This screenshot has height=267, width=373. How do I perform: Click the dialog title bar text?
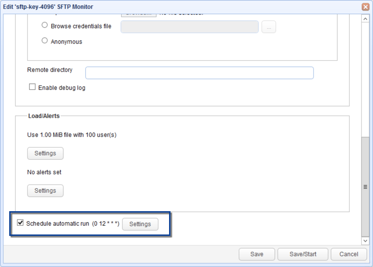pos(48,7)
